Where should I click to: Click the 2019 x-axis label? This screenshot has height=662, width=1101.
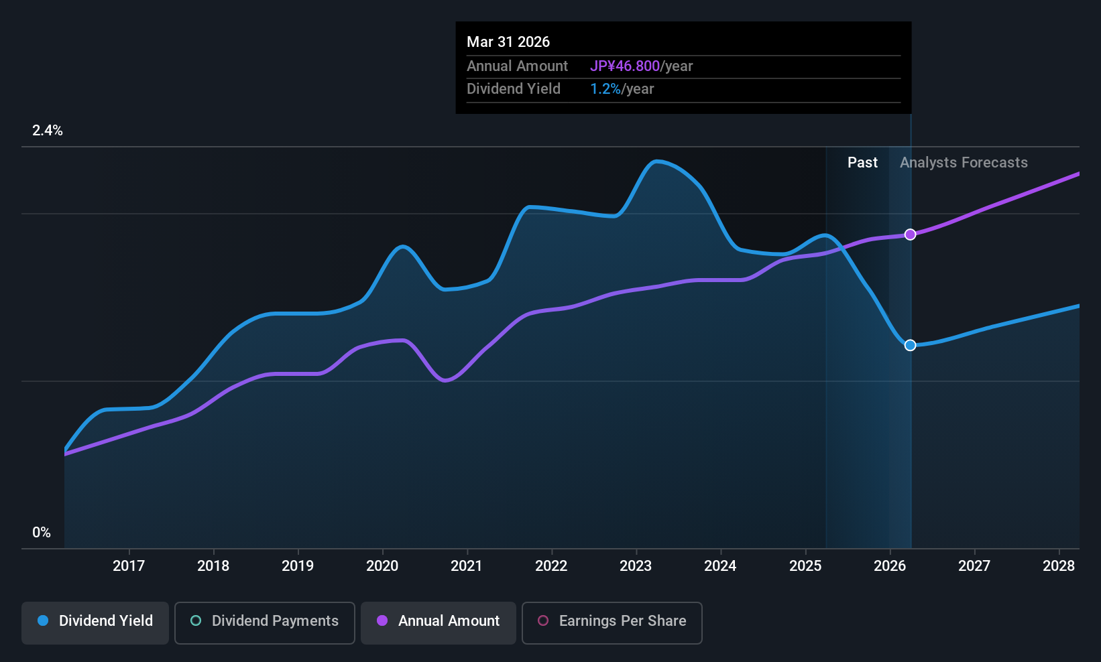[298, 566]
